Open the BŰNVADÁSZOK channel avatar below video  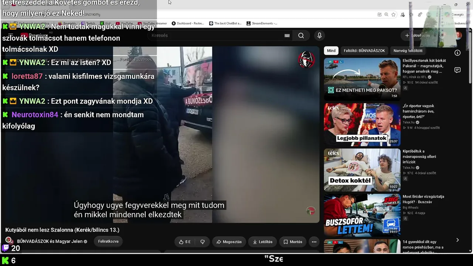(x=9, y=241)
